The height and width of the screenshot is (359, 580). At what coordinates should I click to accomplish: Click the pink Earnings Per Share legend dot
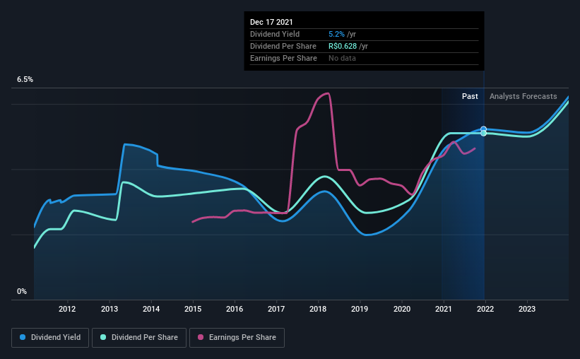click(201, 337)
